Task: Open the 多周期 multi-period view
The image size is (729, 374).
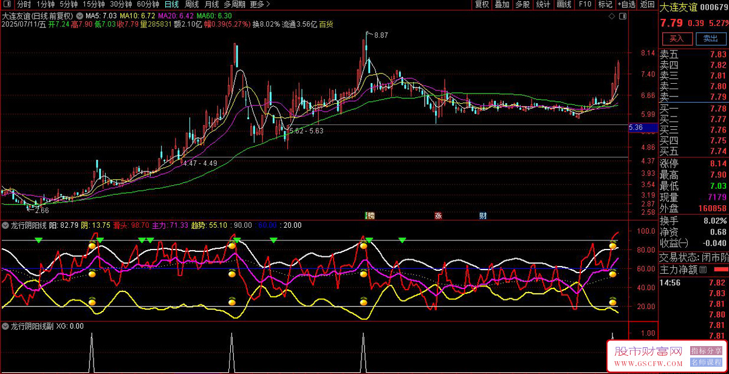Action: 234,4
